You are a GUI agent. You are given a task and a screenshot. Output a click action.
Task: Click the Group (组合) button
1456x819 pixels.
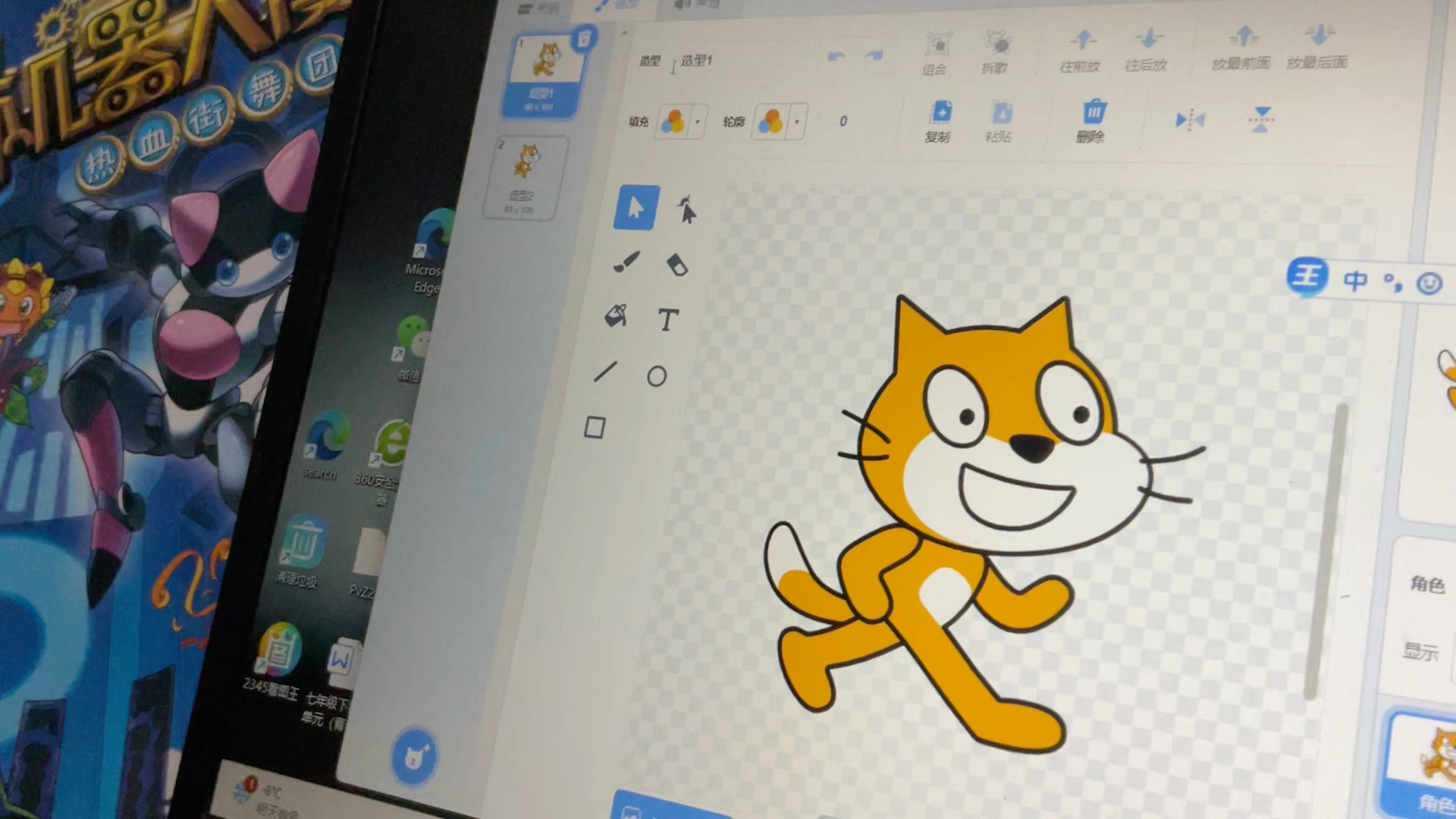click(x=937, y=53)
